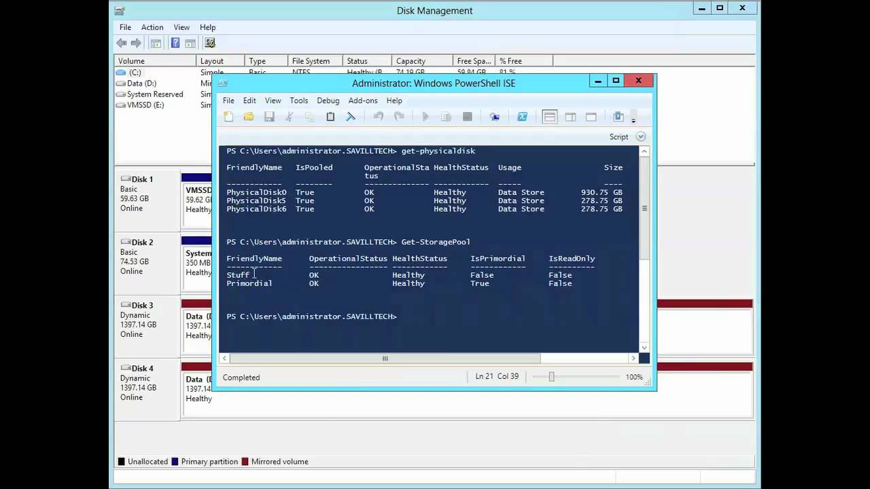Open File menu in Disk Management
This screenshot has height=489, width=870.
pyautogui.click(x=126, y=27)
